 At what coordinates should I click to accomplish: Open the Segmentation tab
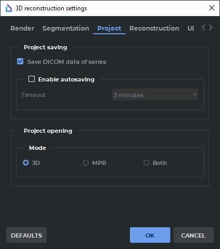pyautogui.click(x=66, y=29)
